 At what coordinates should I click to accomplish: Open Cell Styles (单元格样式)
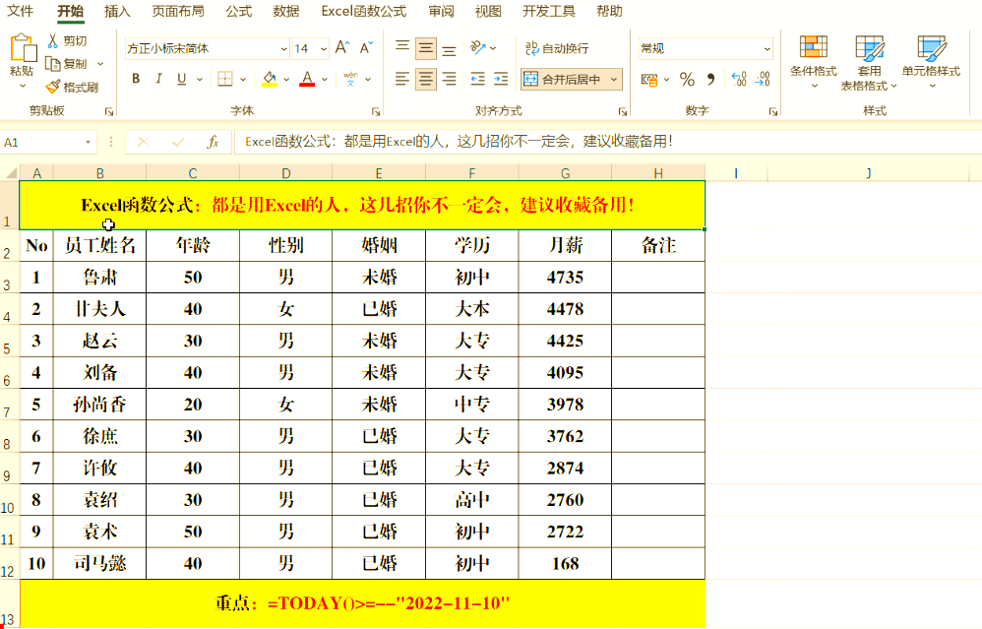coord(931,61)
